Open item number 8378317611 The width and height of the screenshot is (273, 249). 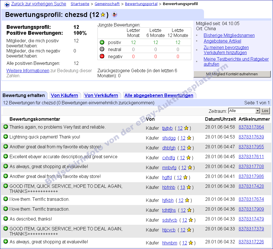[x=251, y=157]
